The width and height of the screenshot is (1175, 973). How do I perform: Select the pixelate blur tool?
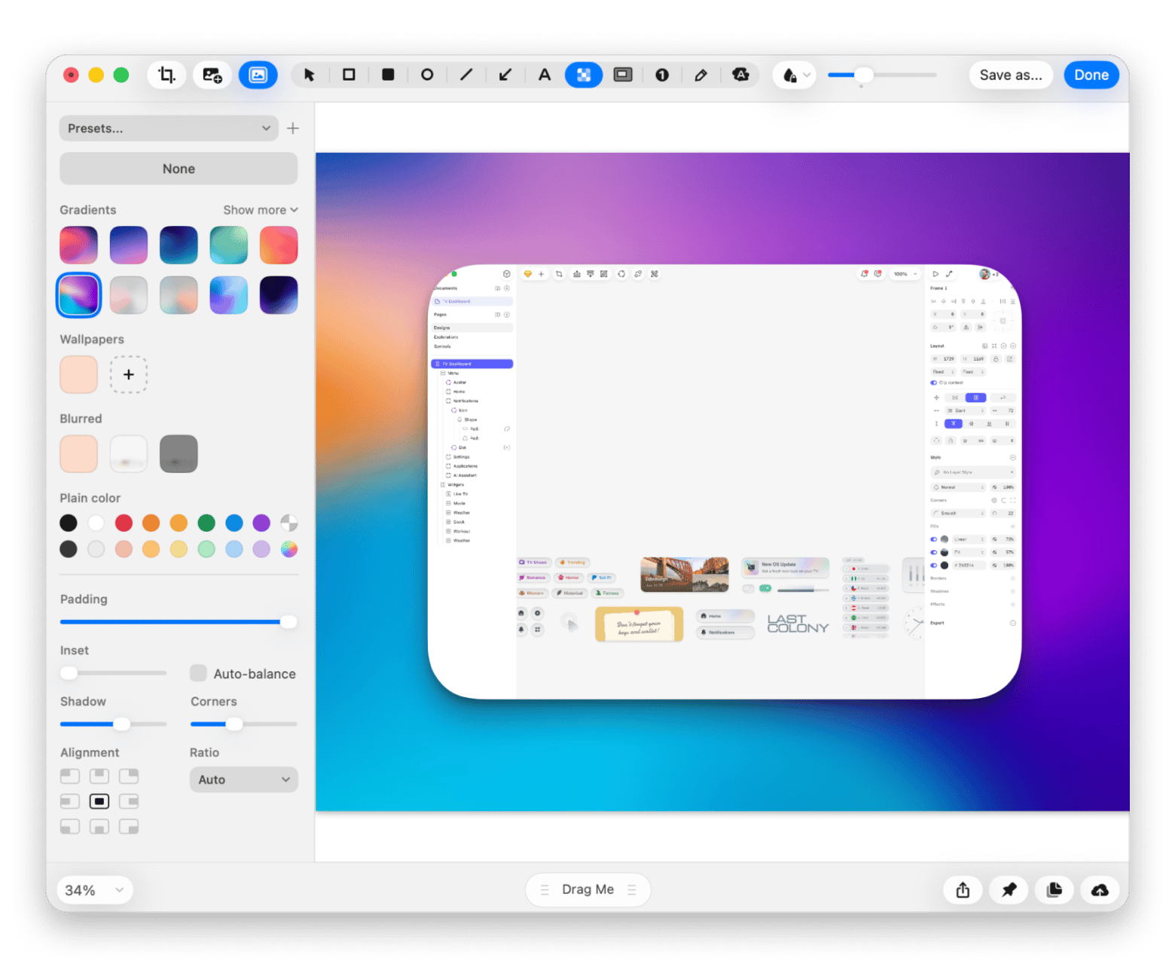584,75
